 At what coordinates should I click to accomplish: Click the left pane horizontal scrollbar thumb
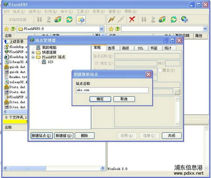[27, 168]
